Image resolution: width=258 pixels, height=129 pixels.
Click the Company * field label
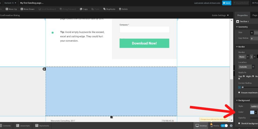pyautogui.click(x=124, y=25)
